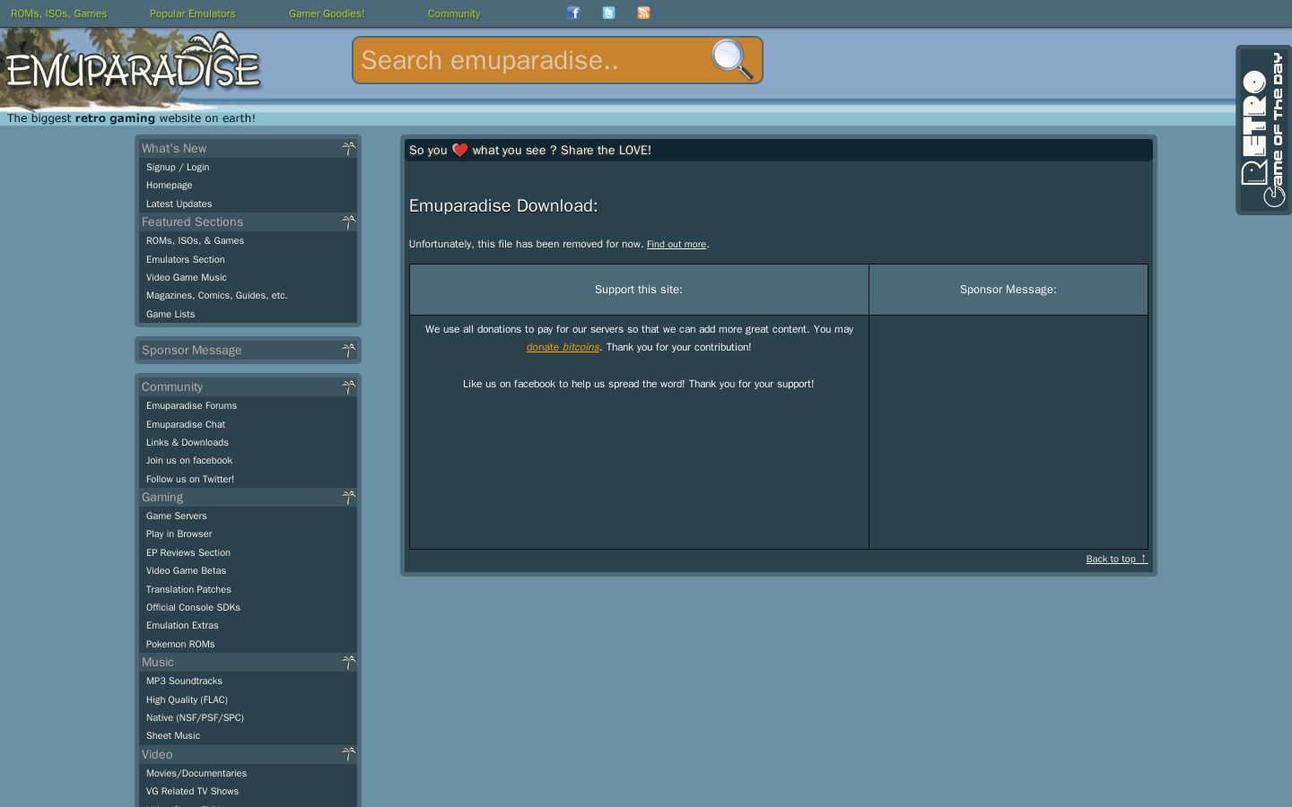
Task: Open Game Servers link
Action: pyautogui.click(x=177, y=516)
